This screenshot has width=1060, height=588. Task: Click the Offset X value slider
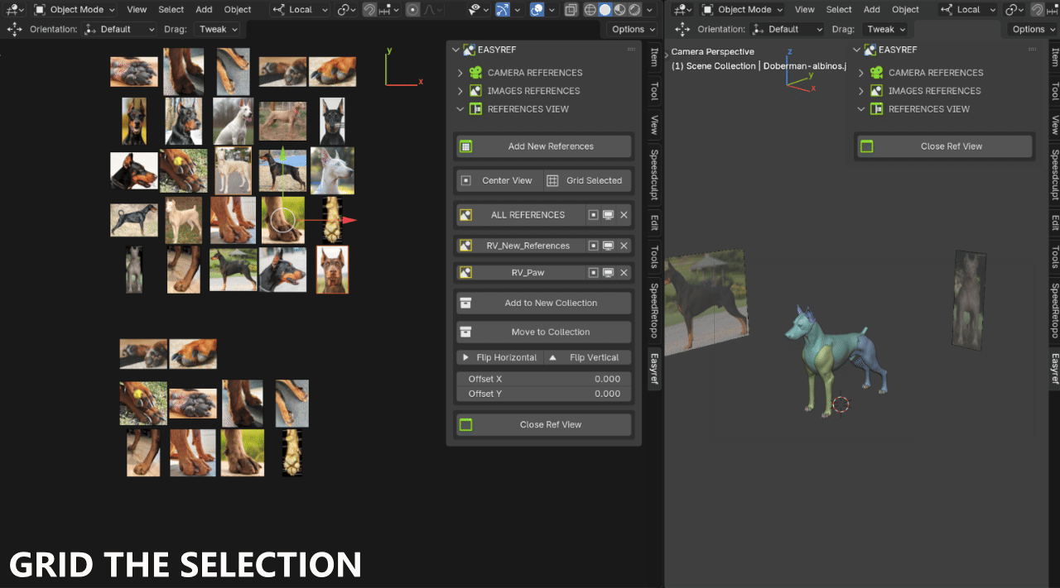pyautogui.click(x=543, y=379)
